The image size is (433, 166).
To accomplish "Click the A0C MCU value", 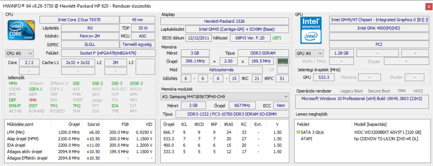I will 143,36.
